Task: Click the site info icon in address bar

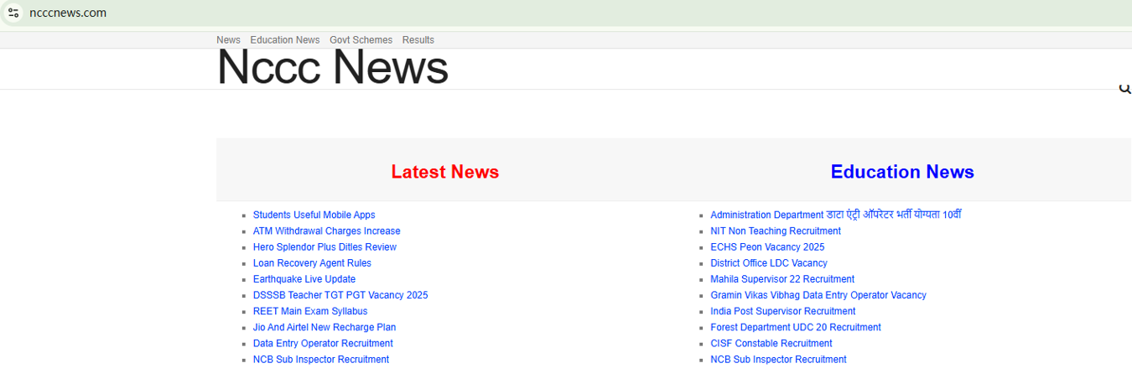Action: point(13,13)
